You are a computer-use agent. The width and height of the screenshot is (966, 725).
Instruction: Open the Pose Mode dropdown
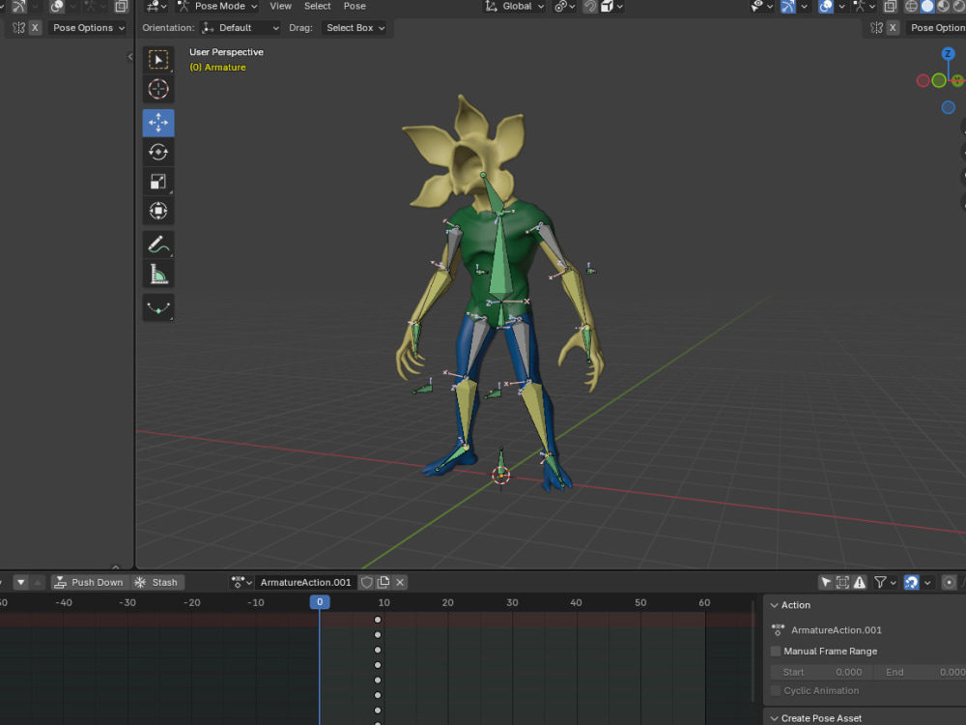pyautogui.click(x=217, y=6)
